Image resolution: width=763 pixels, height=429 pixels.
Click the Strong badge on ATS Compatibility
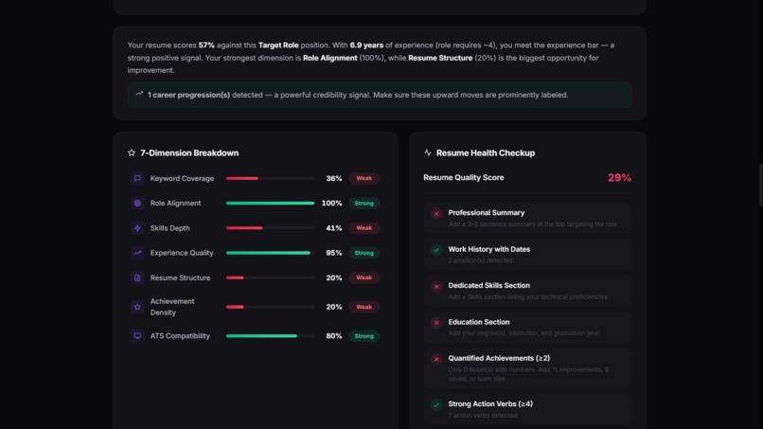click(364, 335)
